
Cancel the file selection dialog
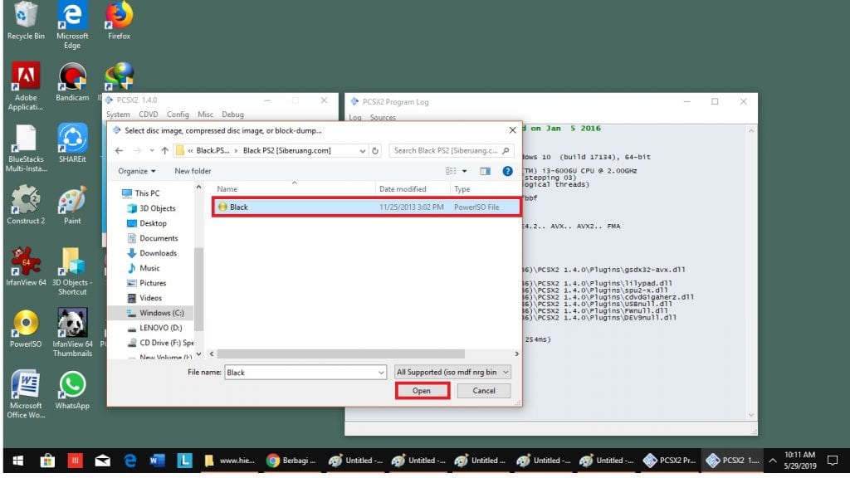483,391
